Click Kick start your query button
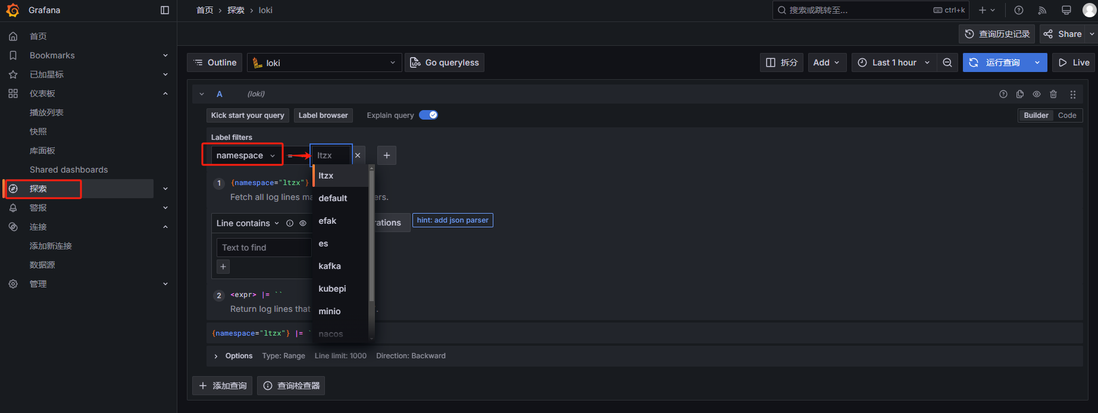The width and height of the screenshot is (1098, 413). (x=248, y=115)
